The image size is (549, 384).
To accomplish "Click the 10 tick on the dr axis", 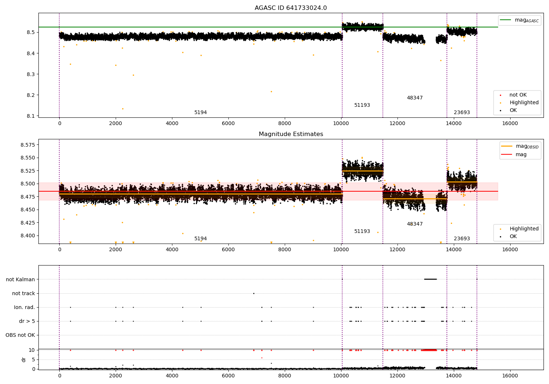I will coord(32,350).
